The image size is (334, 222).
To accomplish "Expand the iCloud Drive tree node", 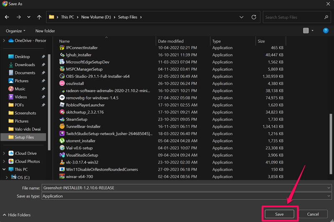I will coord(5,153).
